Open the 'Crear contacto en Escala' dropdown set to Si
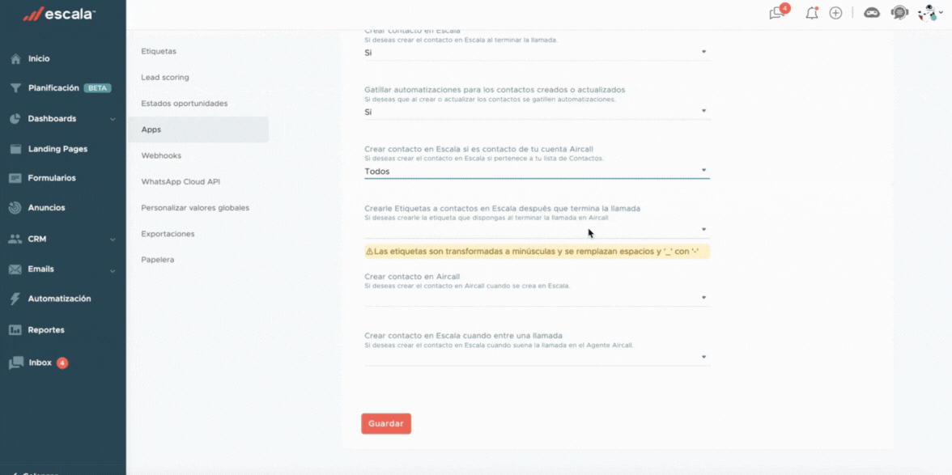Image resolution: width=952 pixels, height=475 pixels. (537, 53)
